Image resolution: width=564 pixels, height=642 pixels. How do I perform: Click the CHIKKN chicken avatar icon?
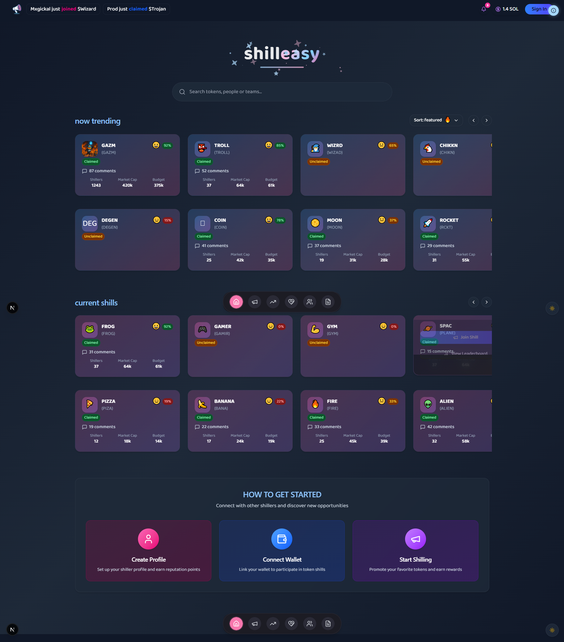(x=428, y=149)
